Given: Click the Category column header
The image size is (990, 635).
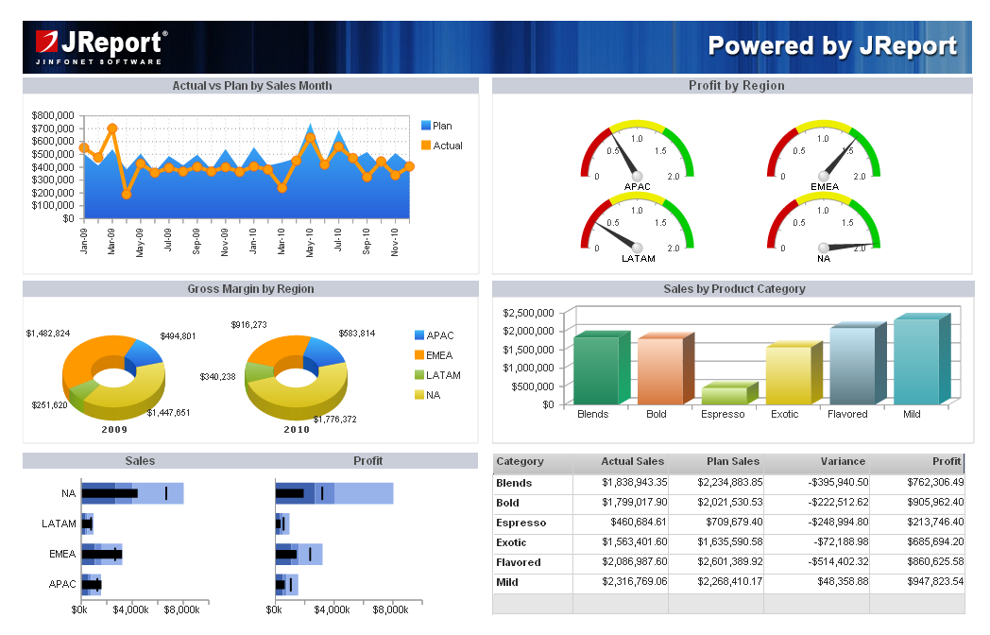Looking at the screenshot, I should [532, 462].
